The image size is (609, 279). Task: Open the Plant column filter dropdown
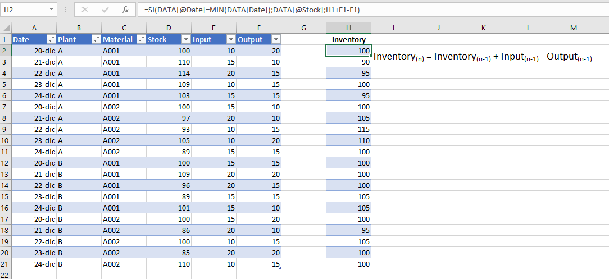[x=96, y=40]
